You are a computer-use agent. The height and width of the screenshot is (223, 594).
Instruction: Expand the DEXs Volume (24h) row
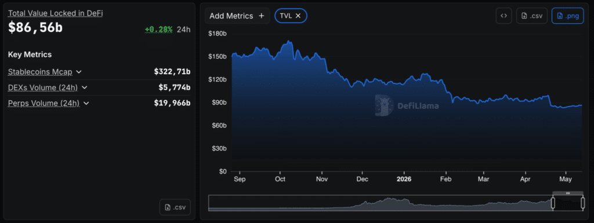tap(85, 87)
